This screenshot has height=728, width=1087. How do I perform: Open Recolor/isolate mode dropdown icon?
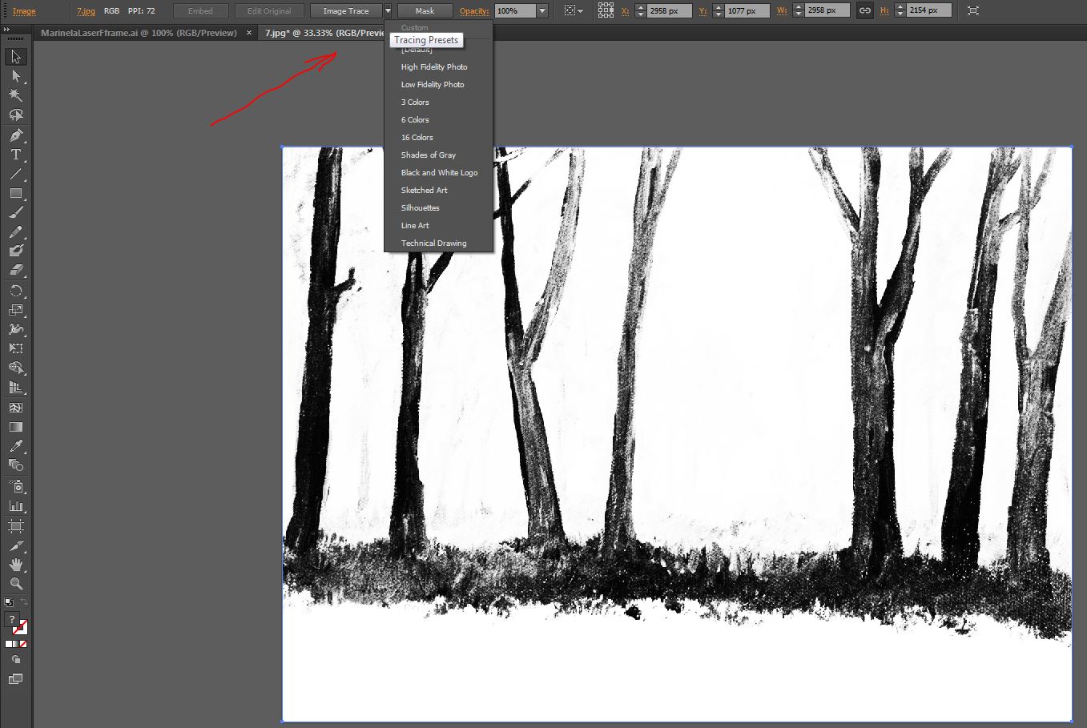click(x=574, y=11)
